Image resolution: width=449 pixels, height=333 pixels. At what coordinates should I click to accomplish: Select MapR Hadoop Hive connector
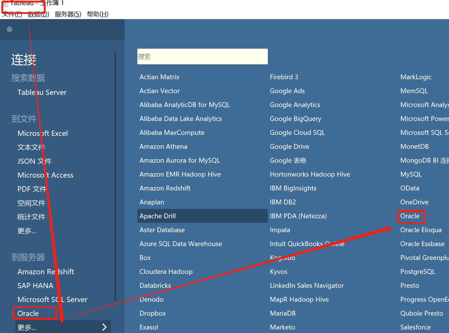[299, 299]
